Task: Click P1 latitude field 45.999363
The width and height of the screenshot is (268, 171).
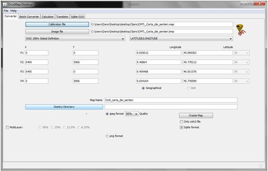Action: click(x=208, y=53)
